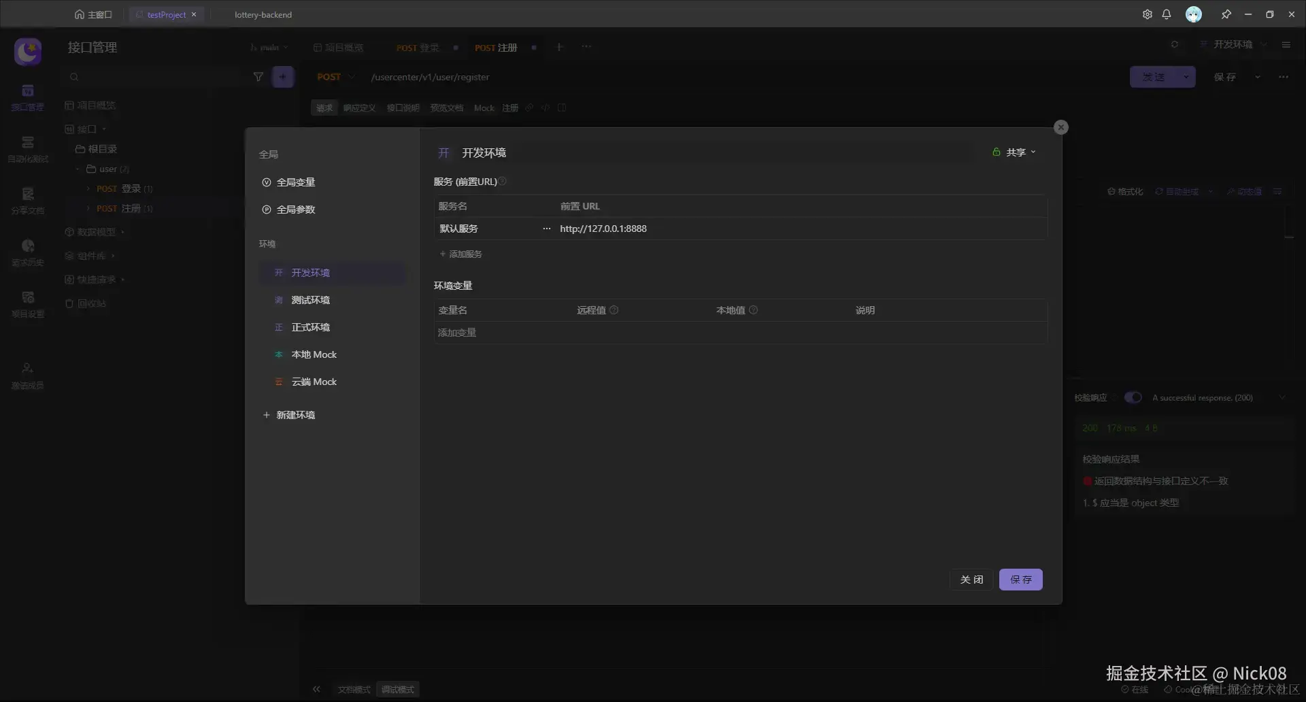Switch to the 主窗口 home tab
This screenshot has height=702, width=1306.
pos(93,14)
